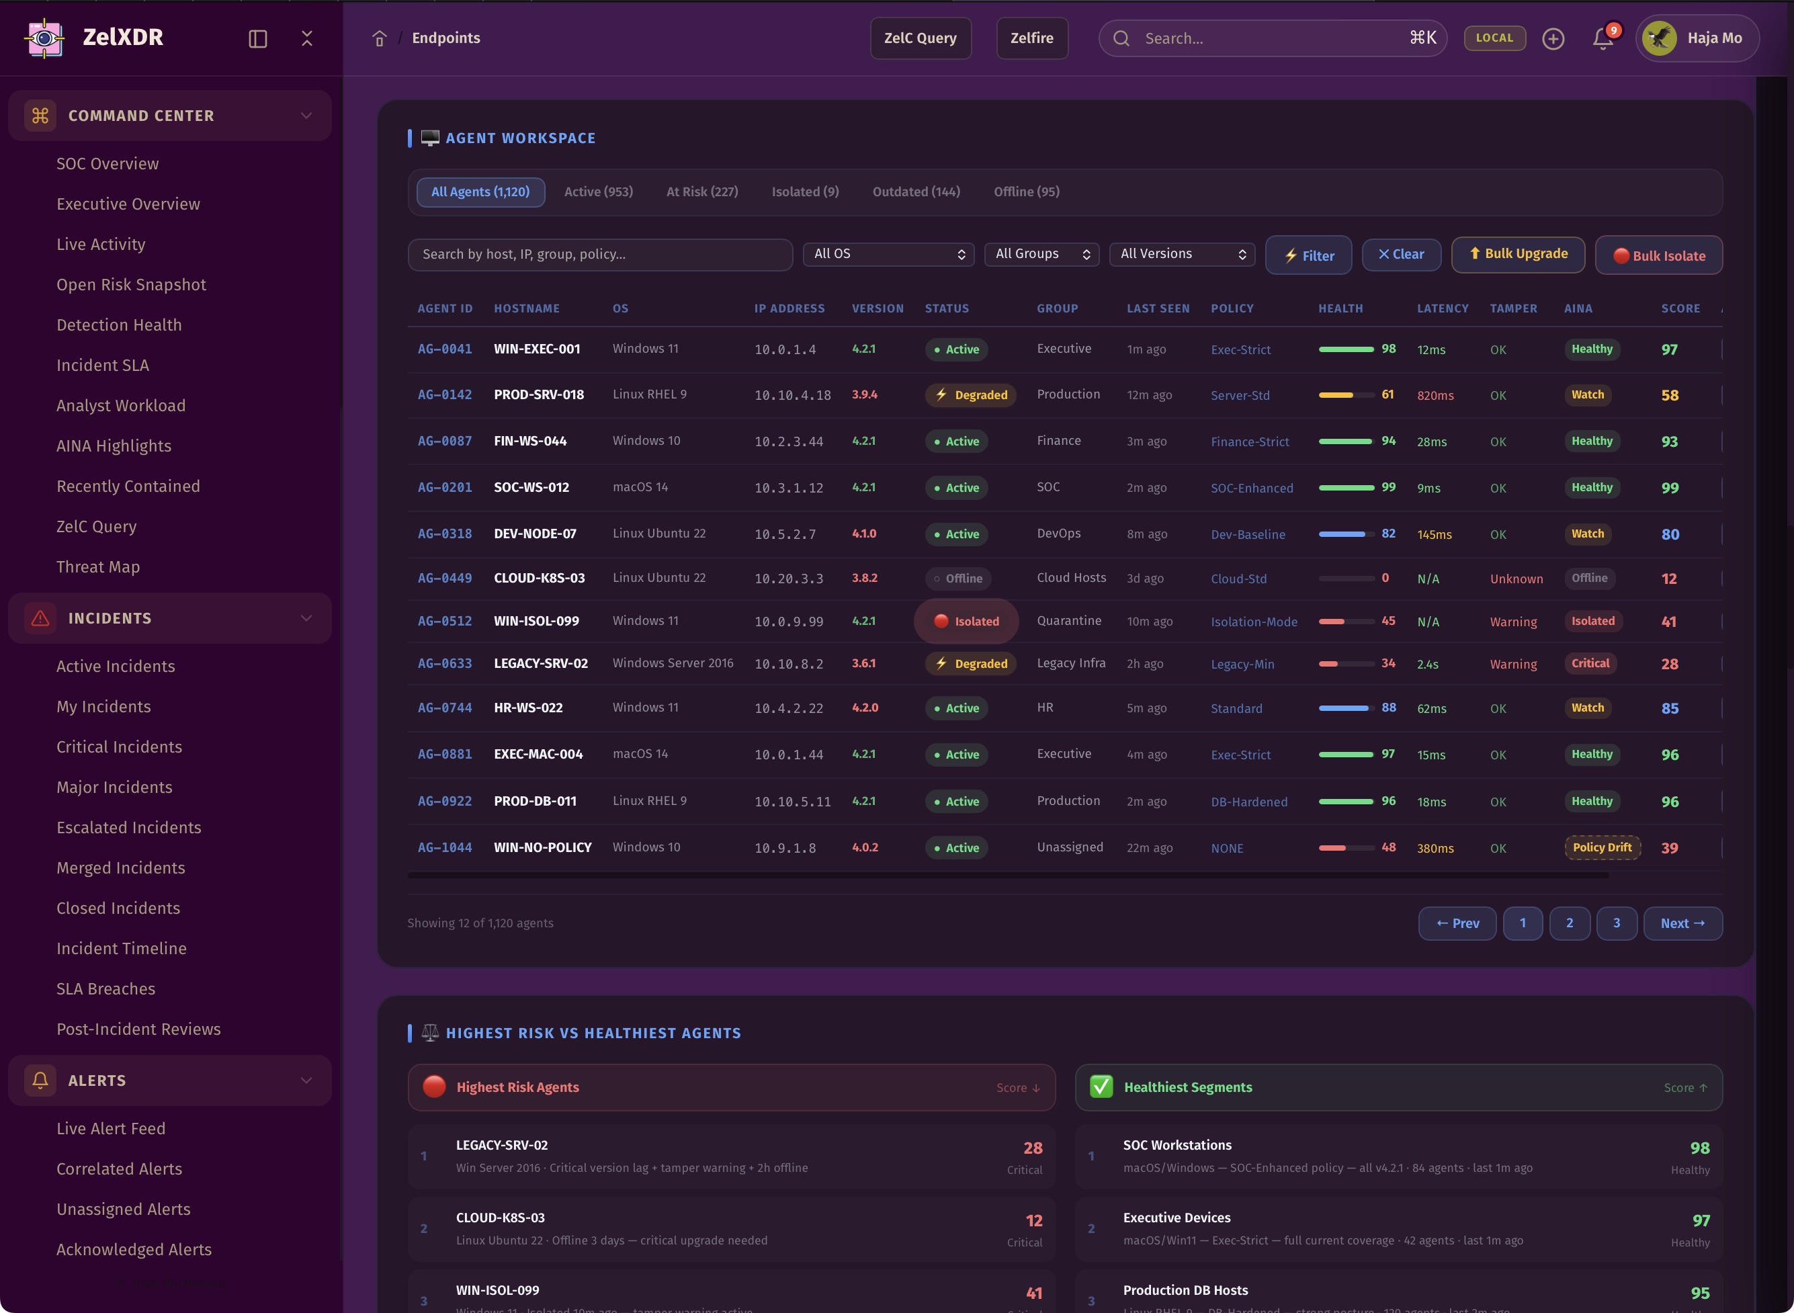The height and width of the screenshot is (1313, 1794).
Task: Open the All OS dropdown
Action: (x=888, y=253)
